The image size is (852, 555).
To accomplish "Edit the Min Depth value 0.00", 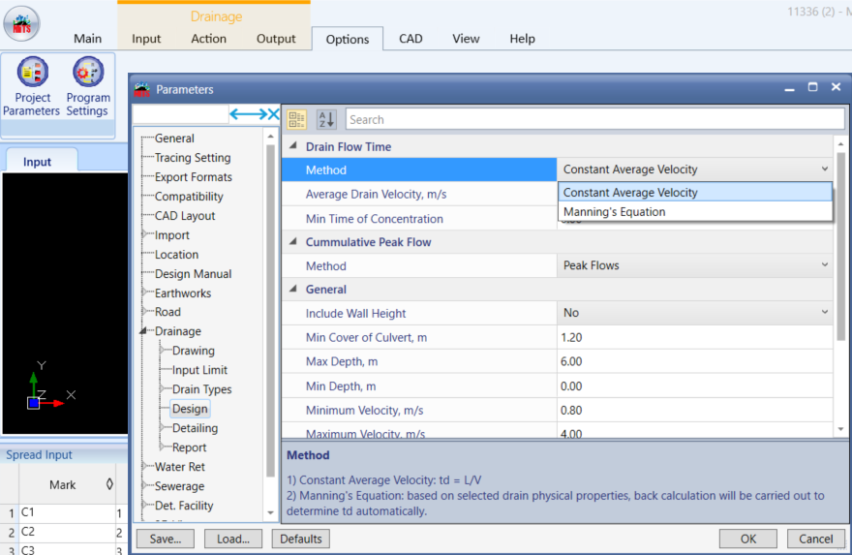I will (x=695, y=385).
